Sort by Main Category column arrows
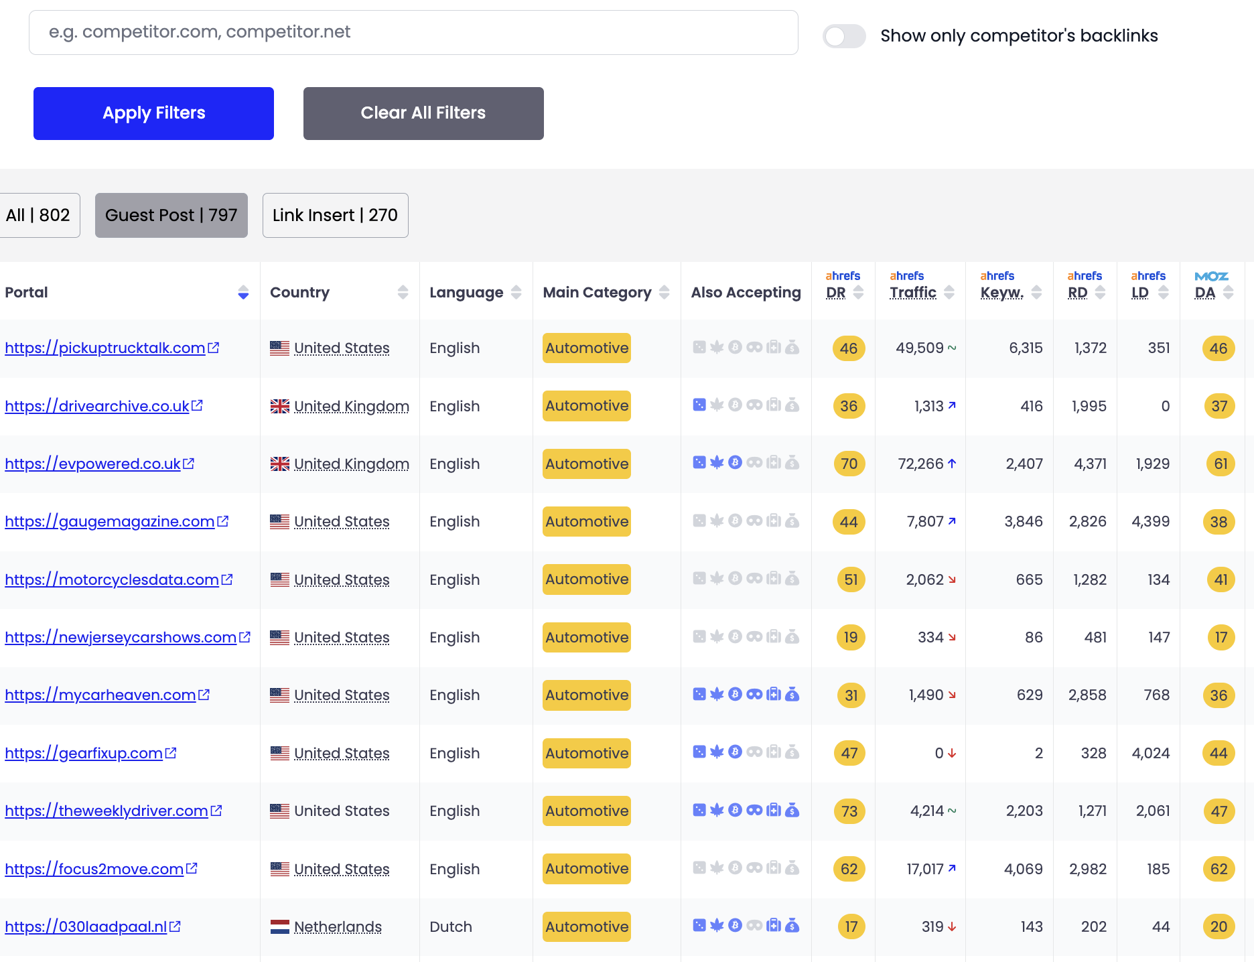The width and height of the screenshot is (1254, 962). [x=664, y=292]
